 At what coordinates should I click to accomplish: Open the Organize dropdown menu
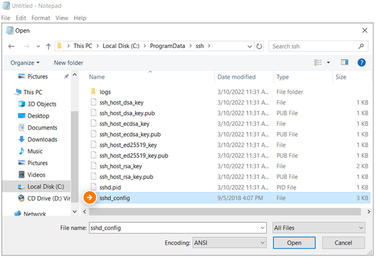pyautogui.click(x=25, y=63)
